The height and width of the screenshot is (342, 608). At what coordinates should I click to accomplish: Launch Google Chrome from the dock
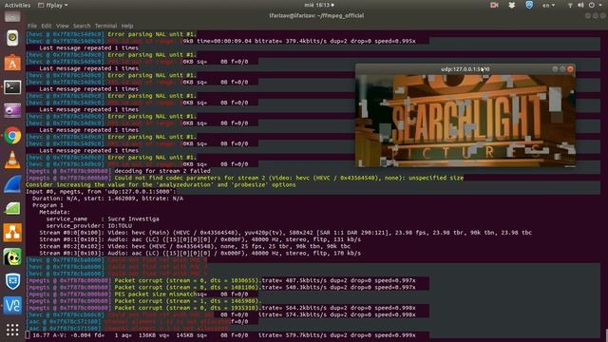coord(12,136)
